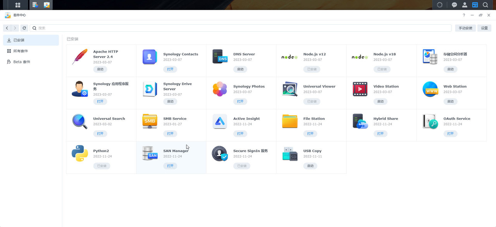Viewport: 496px width, 227px height.
Task: Click 打开 under SAN Manager
Action: pyautogui.click(x=170, y=166)
